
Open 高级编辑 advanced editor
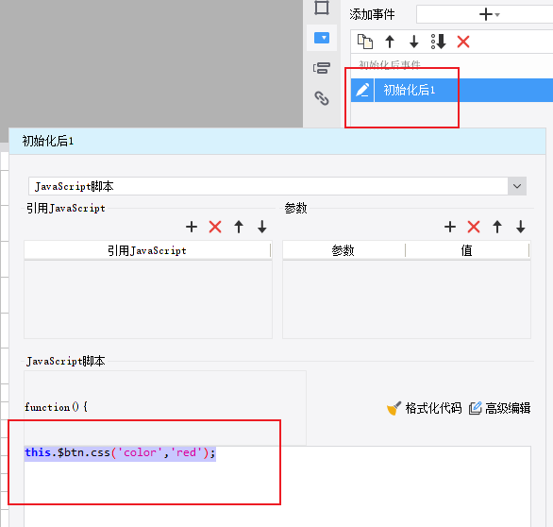point(500,408)
